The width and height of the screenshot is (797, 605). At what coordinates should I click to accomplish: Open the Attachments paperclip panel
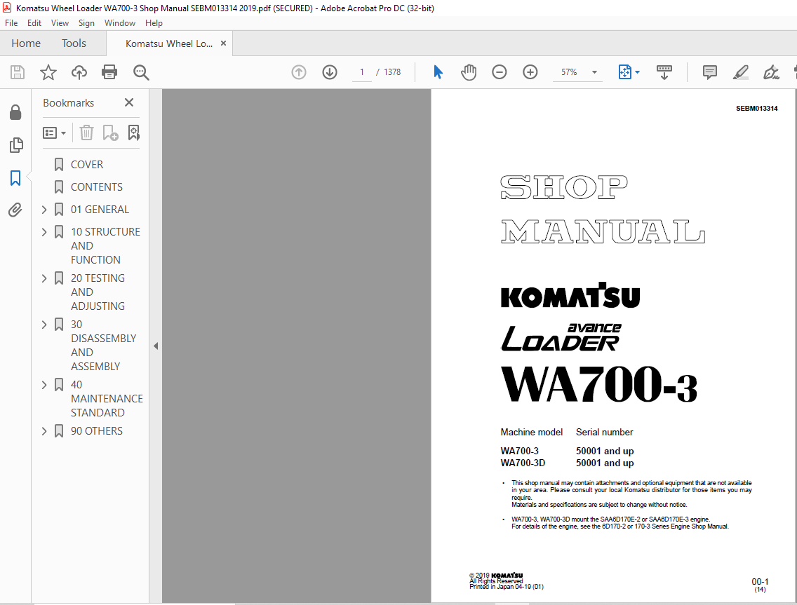(x=15, y=210)
